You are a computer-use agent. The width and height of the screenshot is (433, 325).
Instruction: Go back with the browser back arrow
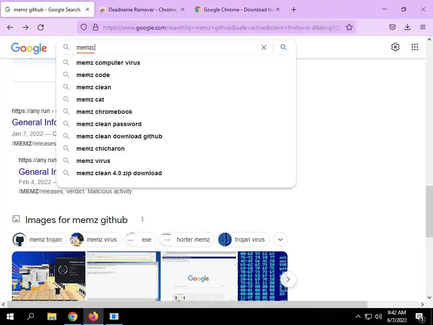(x=10, y=27)
